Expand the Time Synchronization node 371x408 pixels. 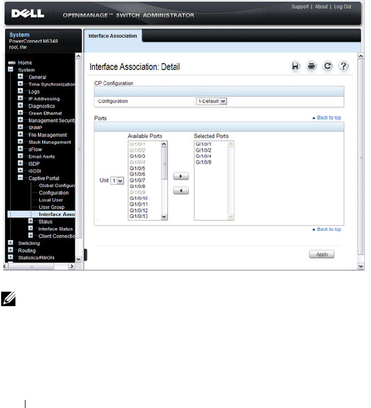(20, 84)
